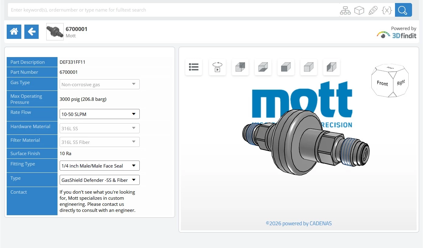
Task: Click the blue magnifier search button
Action: [x=403, y=10]
